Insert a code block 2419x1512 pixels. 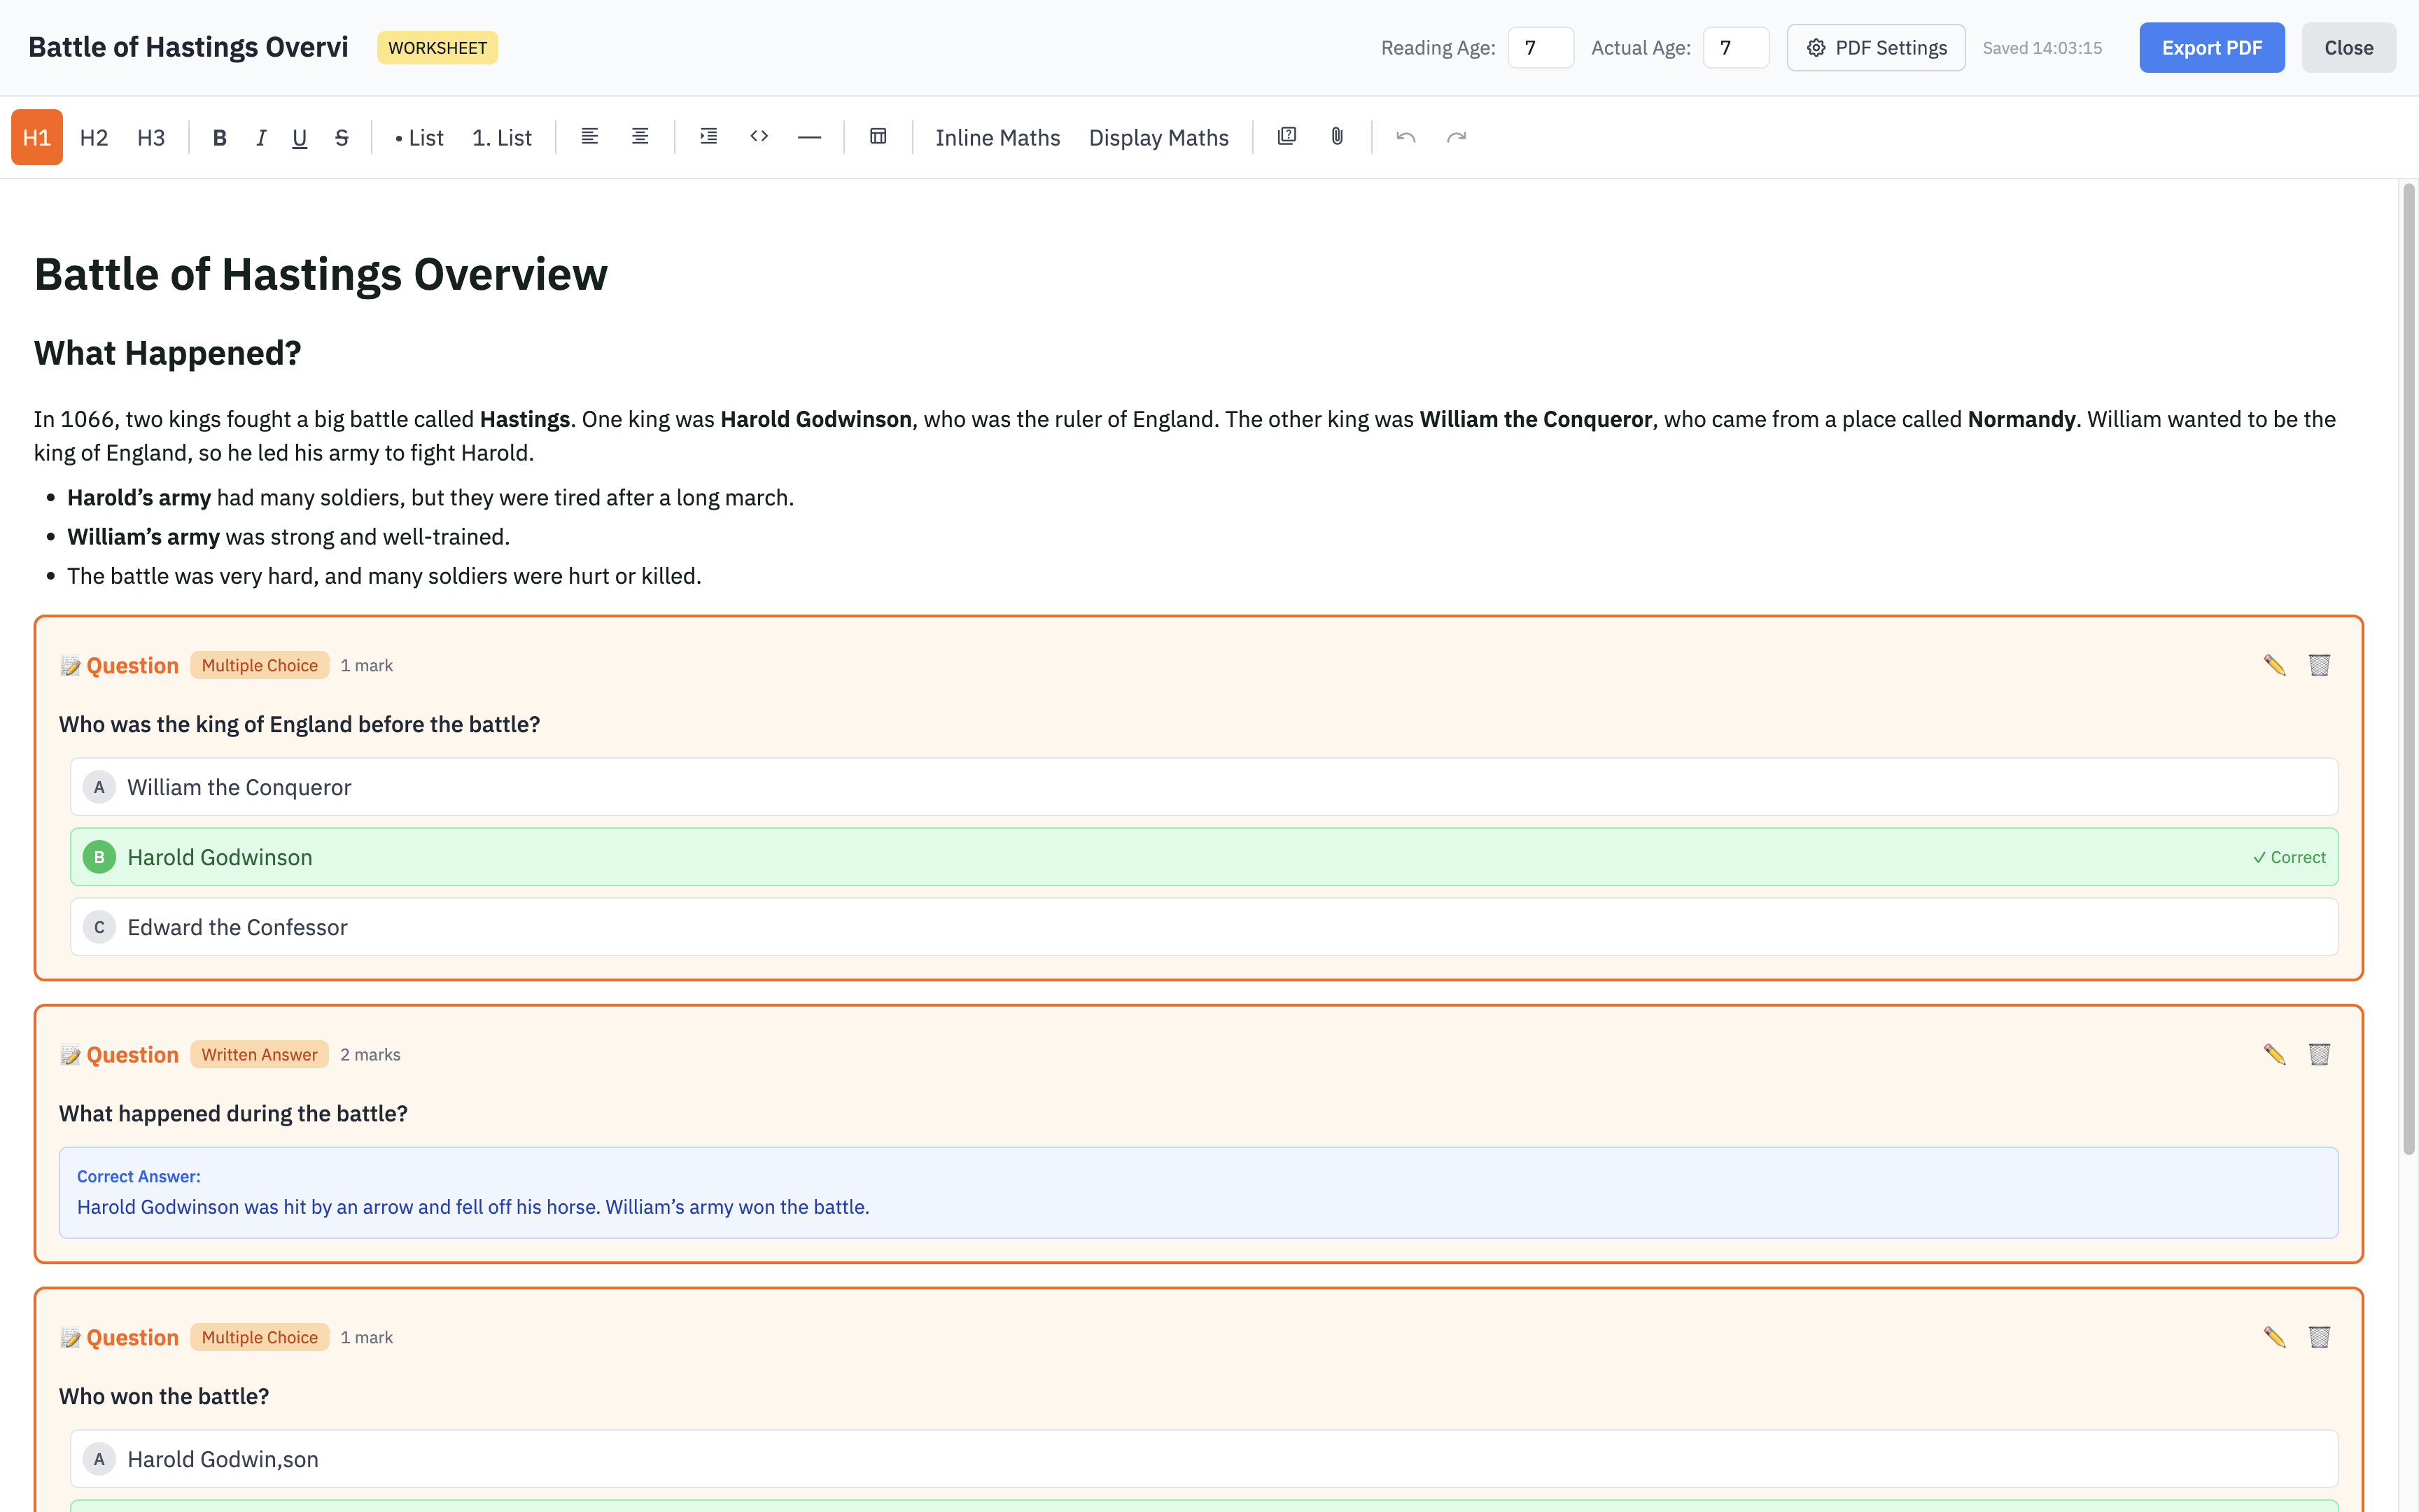tap(757, 137)
